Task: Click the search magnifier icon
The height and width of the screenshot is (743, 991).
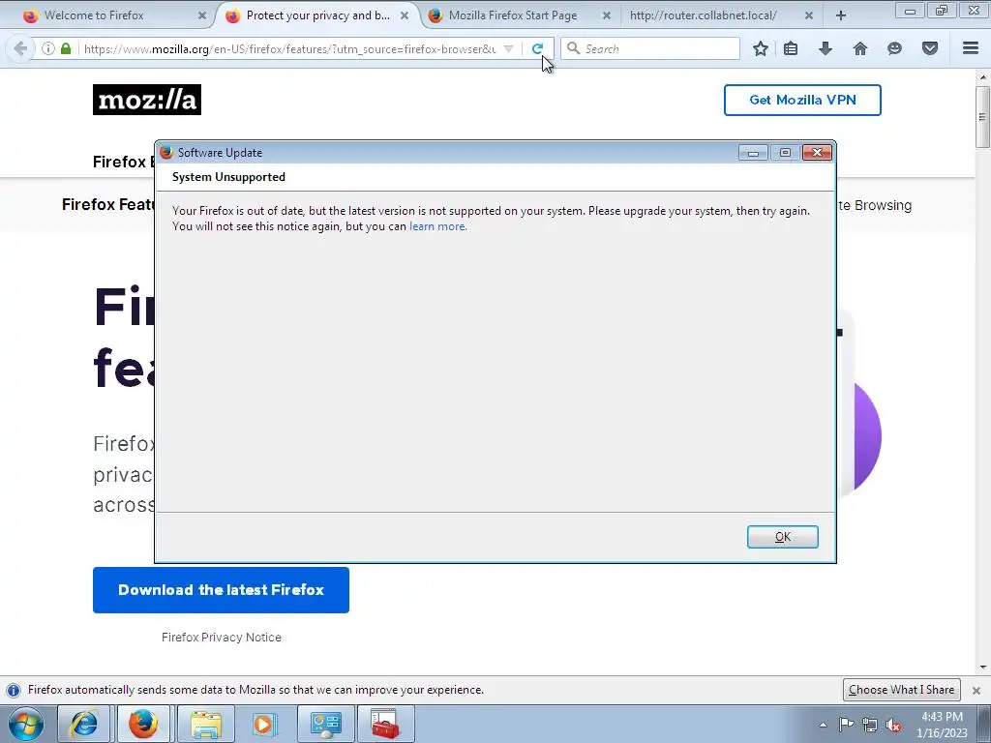Action: (573, 48)
